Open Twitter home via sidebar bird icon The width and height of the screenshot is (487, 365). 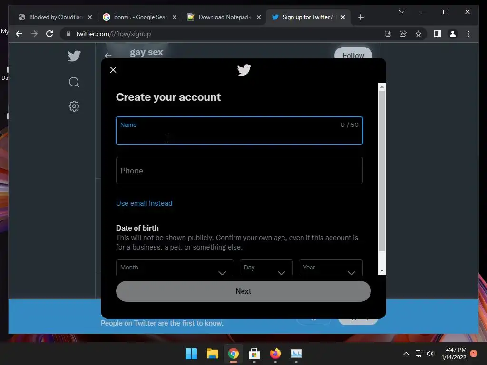(74, 56)
